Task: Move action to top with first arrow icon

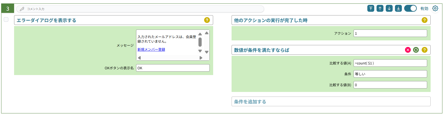Action: click(x=371, y=8)
